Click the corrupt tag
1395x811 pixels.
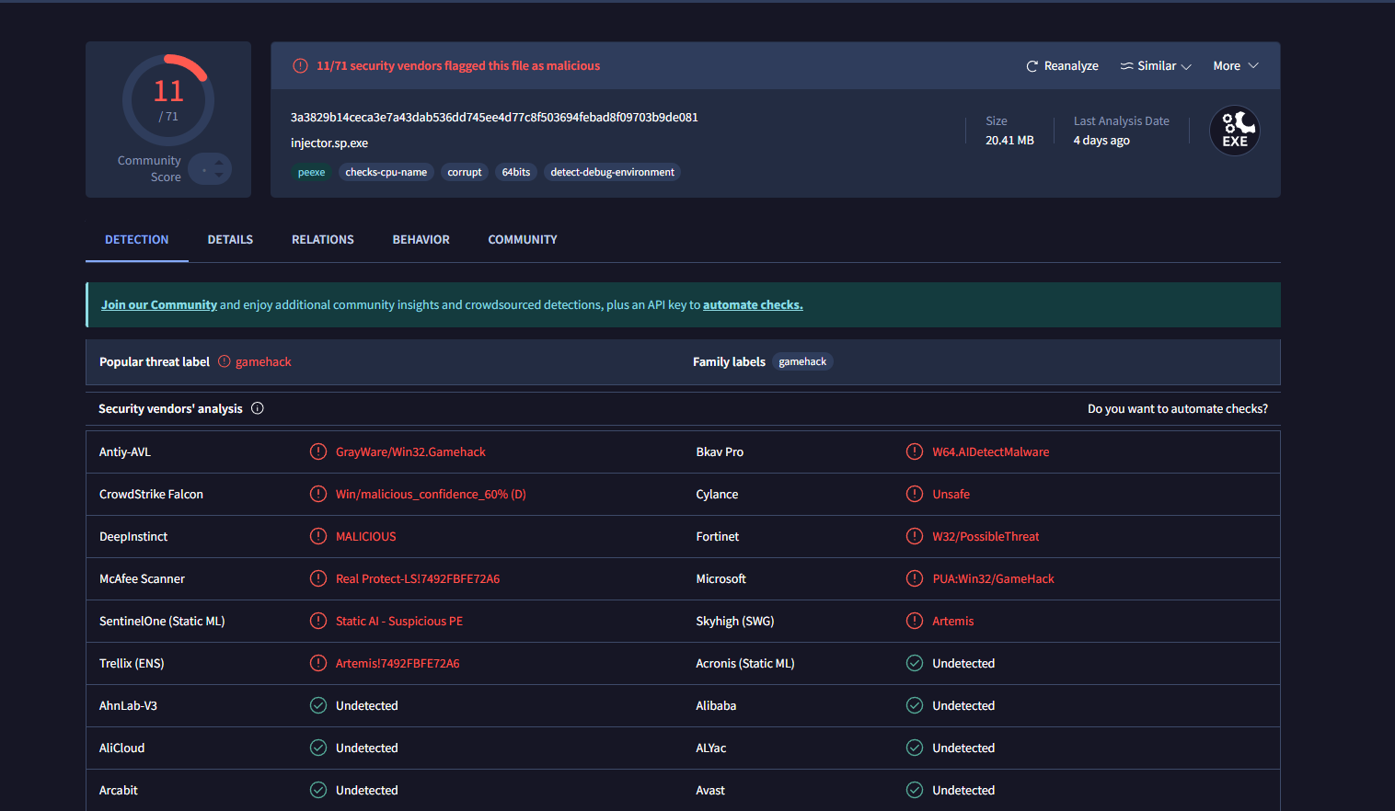tap(465, 172)
